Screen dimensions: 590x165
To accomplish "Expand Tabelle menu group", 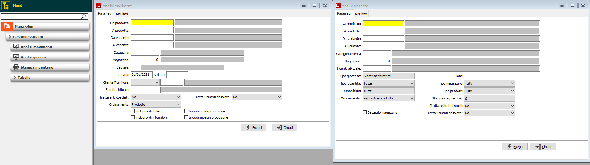I will click(x=50, y=78).
